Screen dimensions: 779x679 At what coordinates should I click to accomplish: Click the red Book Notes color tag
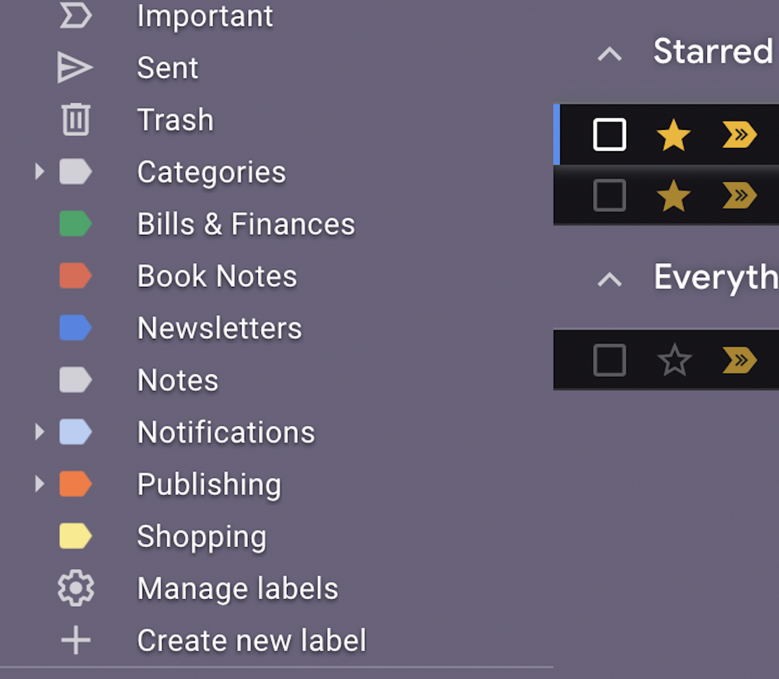click(75, 276)
